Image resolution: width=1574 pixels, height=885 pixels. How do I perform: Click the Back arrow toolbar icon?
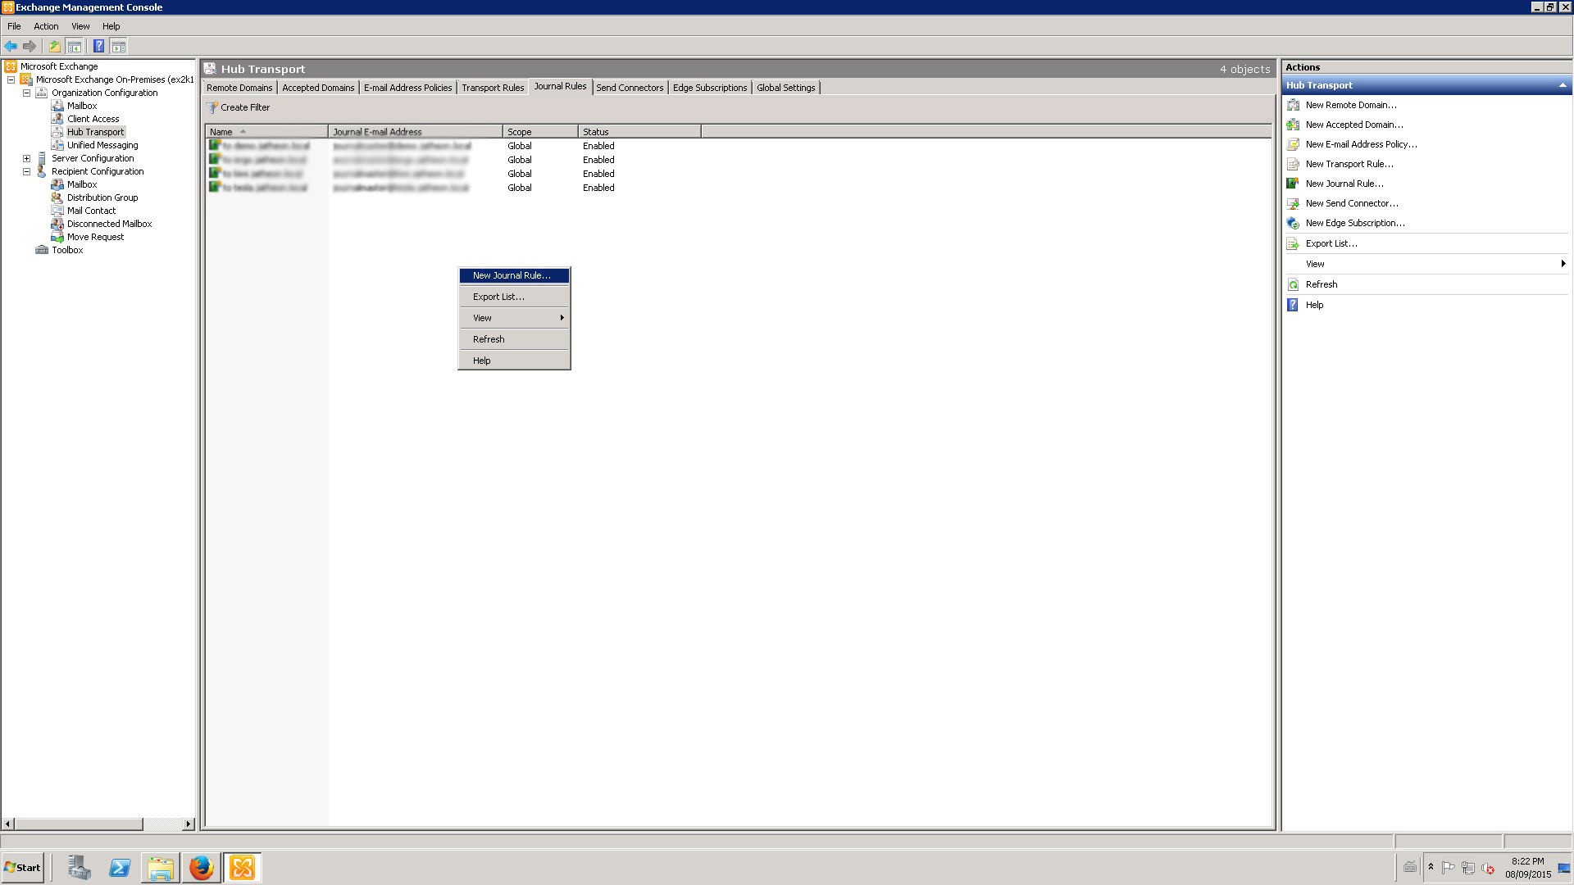(x=11, y=47)
